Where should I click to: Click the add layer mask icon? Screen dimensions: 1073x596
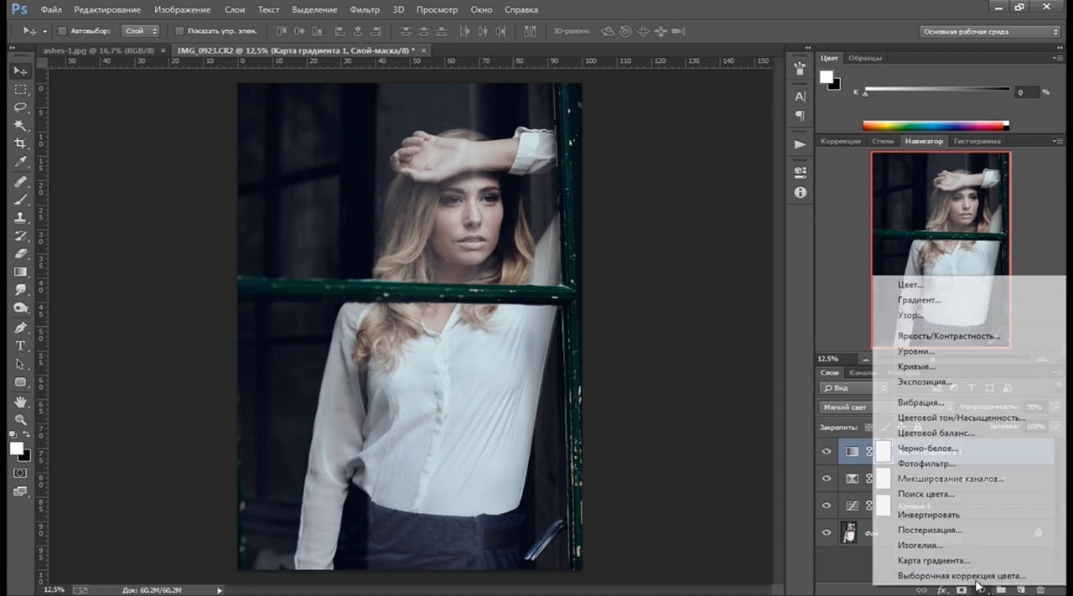click(x=962, y=590)
